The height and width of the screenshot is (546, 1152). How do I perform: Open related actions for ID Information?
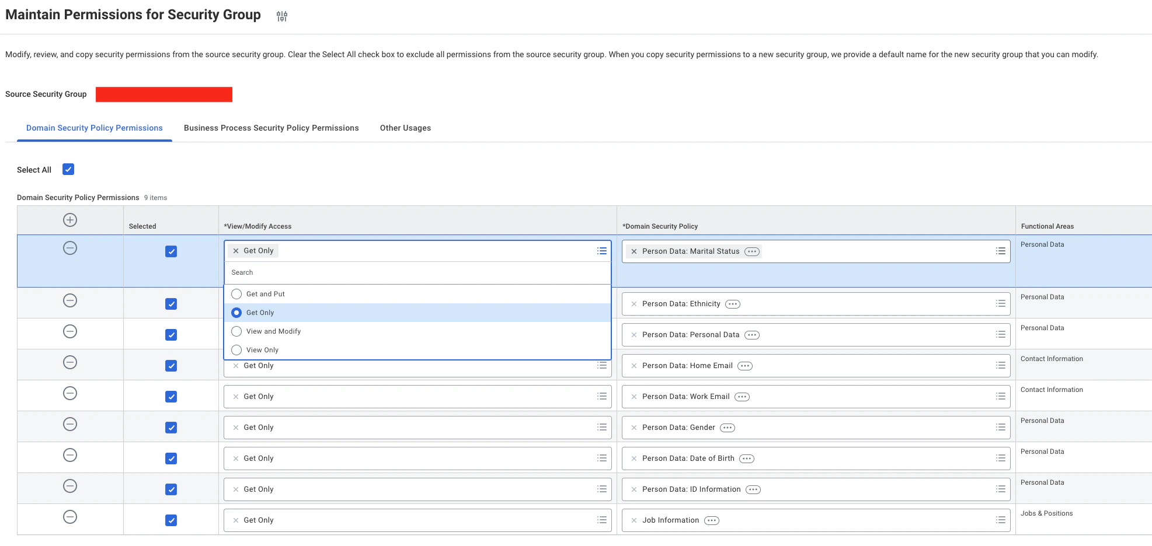point(753,489)
